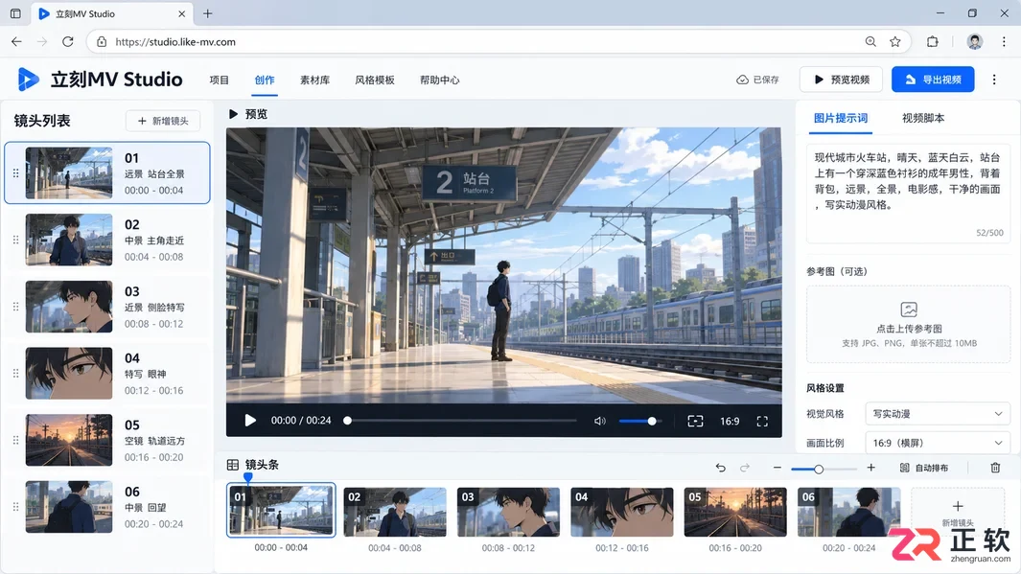This screenshot has height=574, width=1021.
Task: Open the 项目 menu tab
Action: pyautogui.click(x=220, y=80)
